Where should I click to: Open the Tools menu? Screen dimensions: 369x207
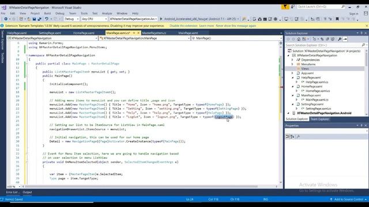(x=84, y=13)
